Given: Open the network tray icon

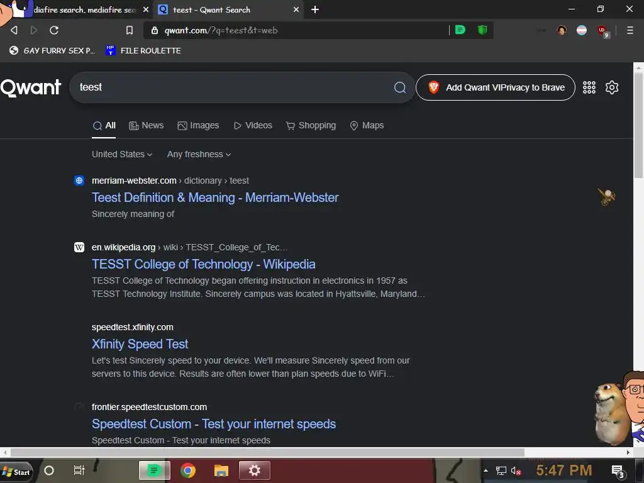Looking at the screenshot, I should tap(501, 471).
